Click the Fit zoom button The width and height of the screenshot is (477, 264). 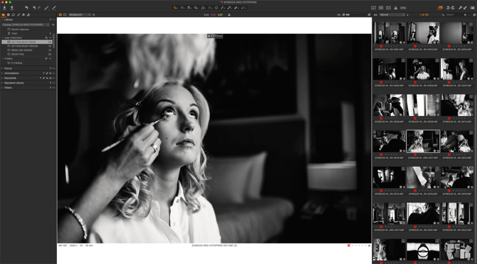coord(339,14)
